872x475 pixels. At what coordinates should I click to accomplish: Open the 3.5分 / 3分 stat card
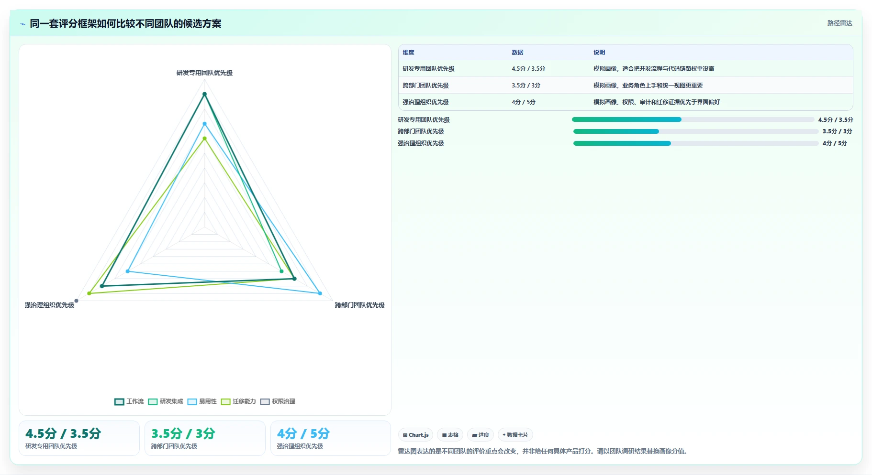pyautogui.click(x=205, y=438)
